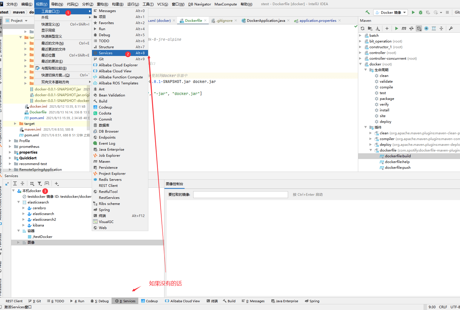This screenshot has width=460, height=310.
Task: Click 工具窗口(T) in the 视图 menu
Action: pos(63,11)
